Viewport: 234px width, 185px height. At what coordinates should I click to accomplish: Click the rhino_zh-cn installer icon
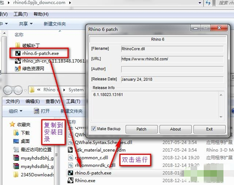coord(18,61)
